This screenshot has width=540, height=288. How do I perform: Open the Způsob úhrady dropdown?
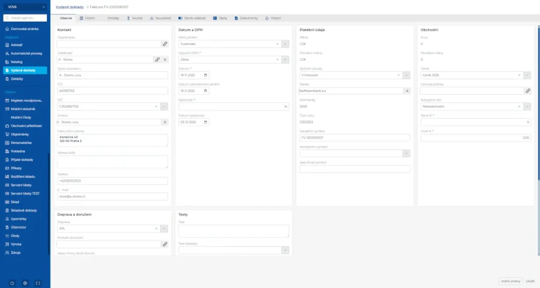point(407,75)
